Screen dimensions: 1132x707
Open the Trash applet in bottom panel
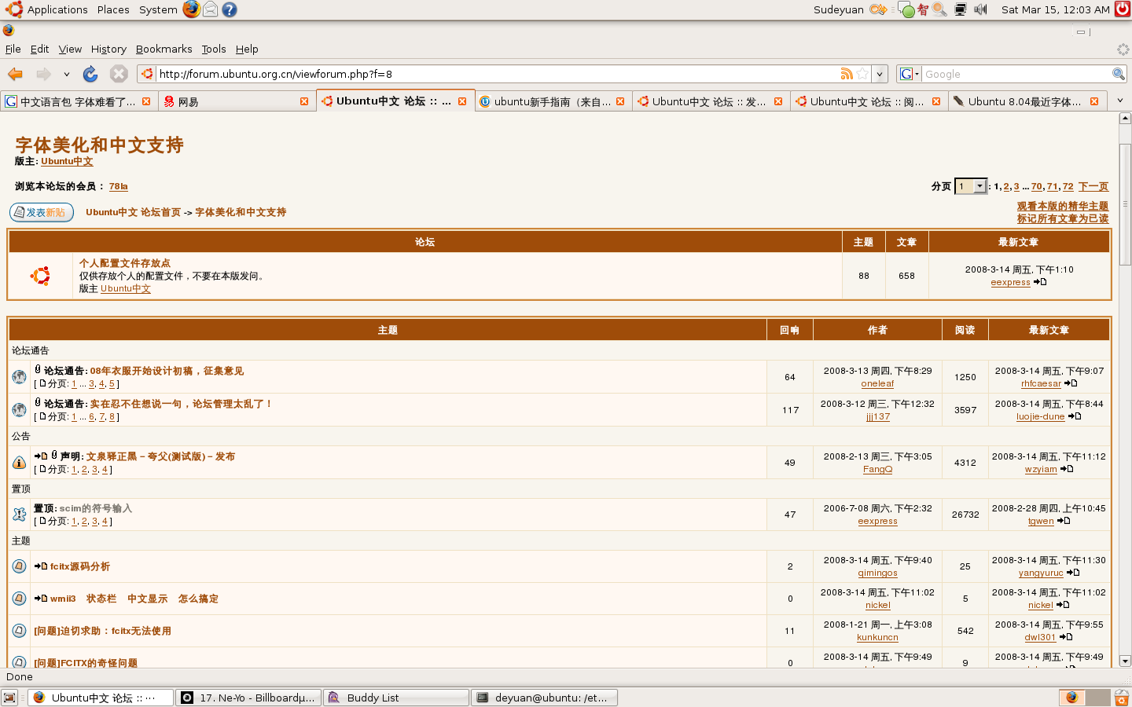point(1122,698)
